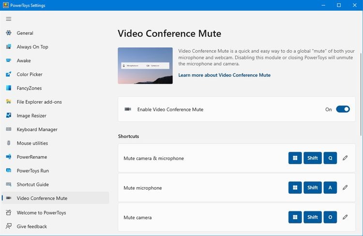
Task: Click the Video Conference Mute sidebar icon
Action: click(9, 198)
